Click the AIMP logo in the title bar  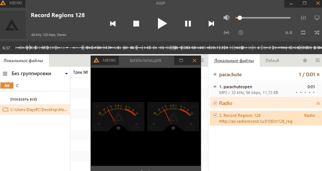(x=3, y=3)
